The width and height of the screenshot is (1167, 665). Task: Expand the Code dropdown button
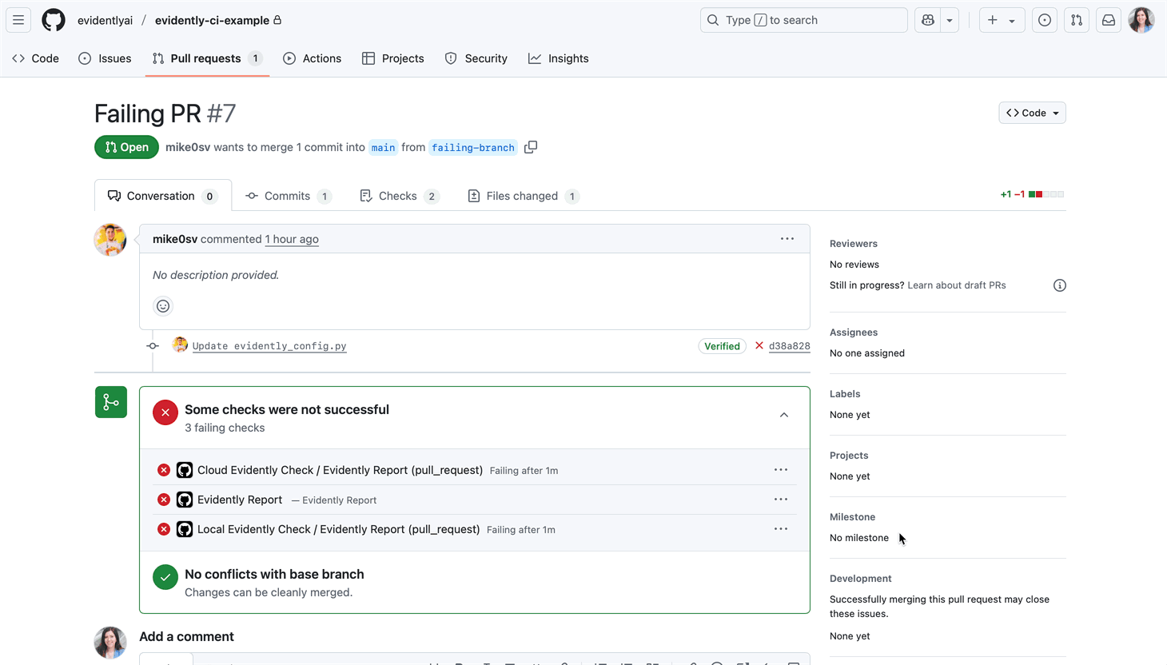[1032, 113]
